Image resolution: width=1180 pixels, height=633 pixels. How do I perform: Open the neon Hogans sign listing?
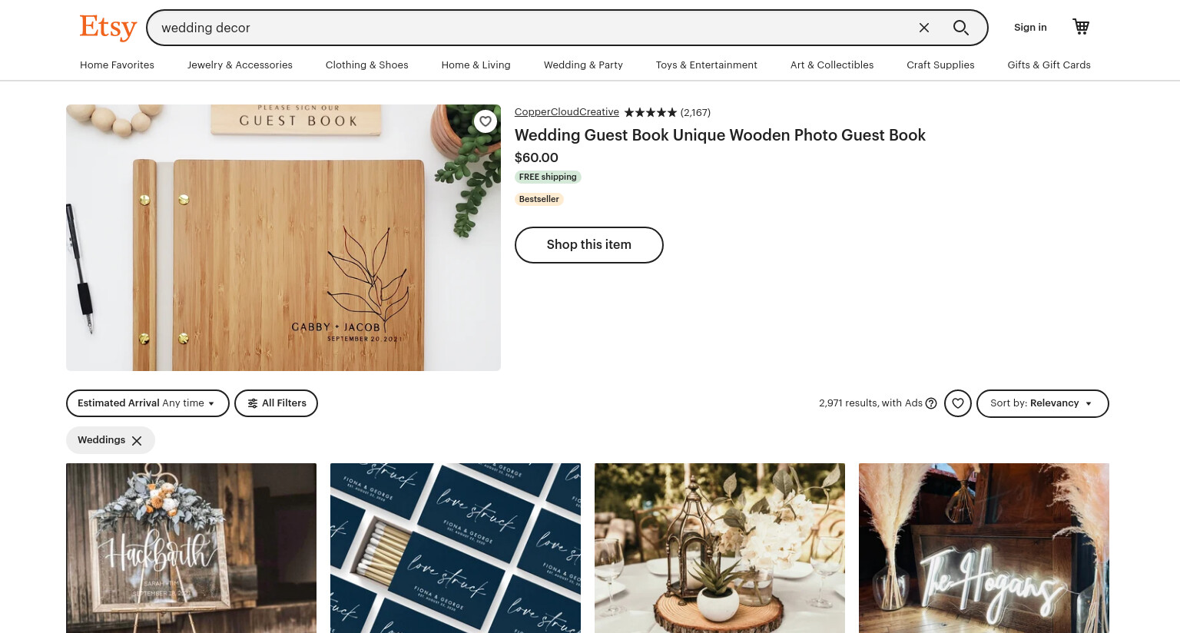point(984,548)
